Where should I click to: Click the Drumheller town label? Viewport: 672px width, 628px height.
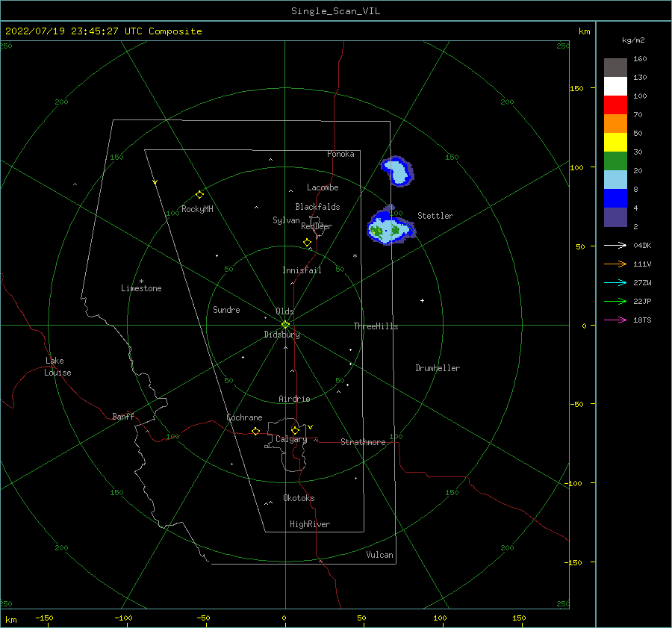pos(438,368)
